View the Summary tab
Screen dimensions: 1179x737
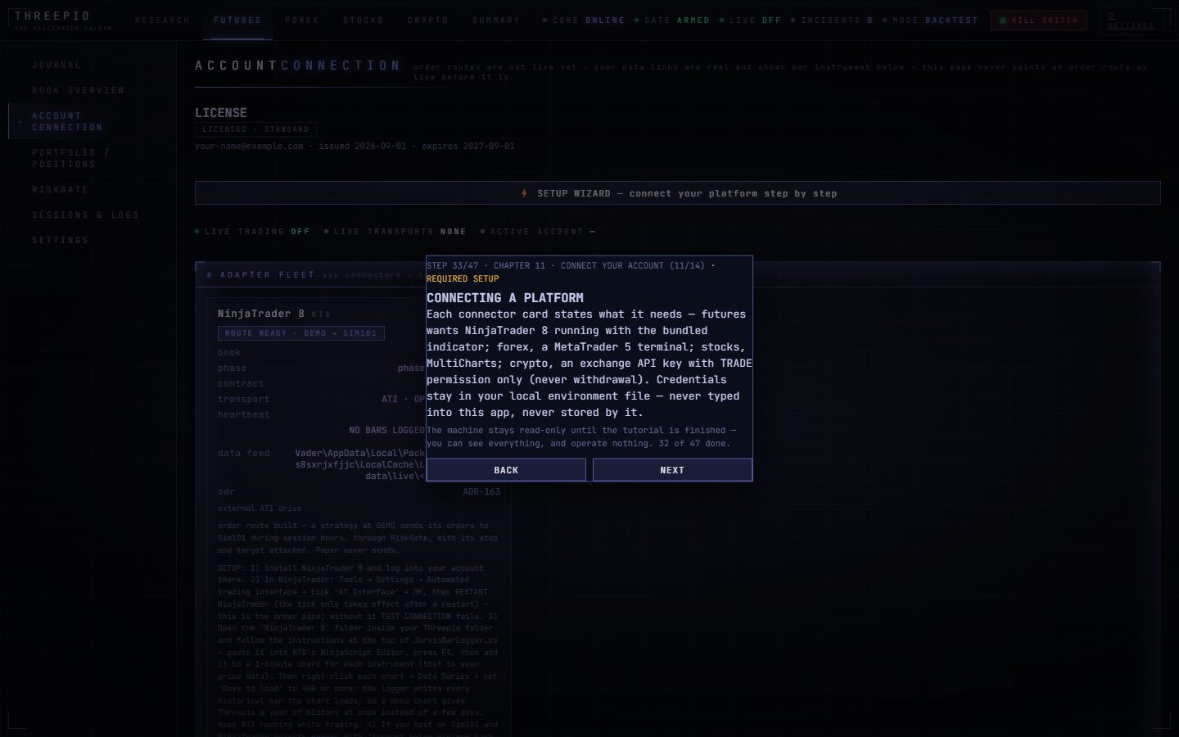coord(496,20)
